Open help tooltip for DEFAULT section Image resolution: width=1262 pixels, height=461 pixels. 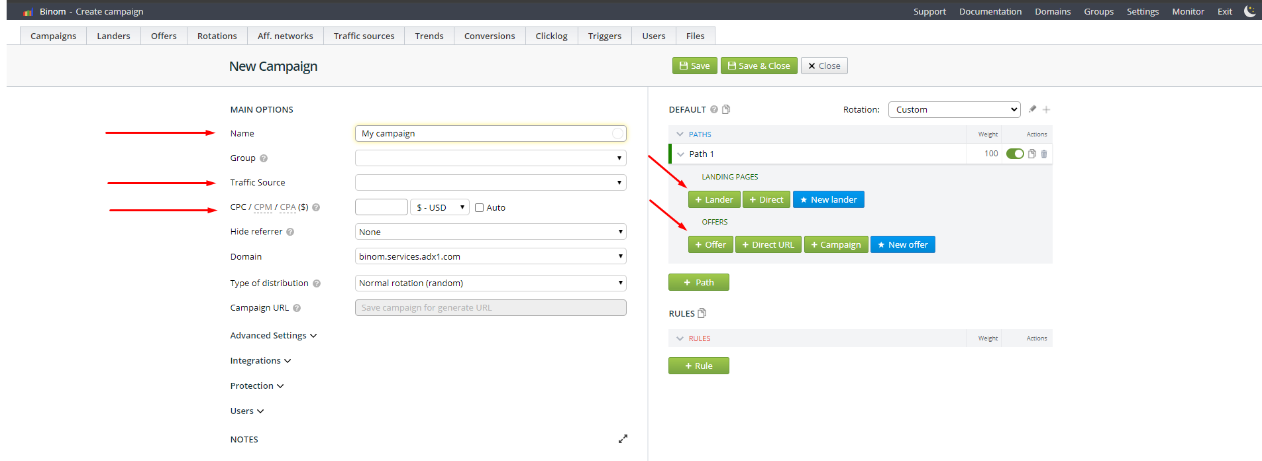tap(714, 109)
